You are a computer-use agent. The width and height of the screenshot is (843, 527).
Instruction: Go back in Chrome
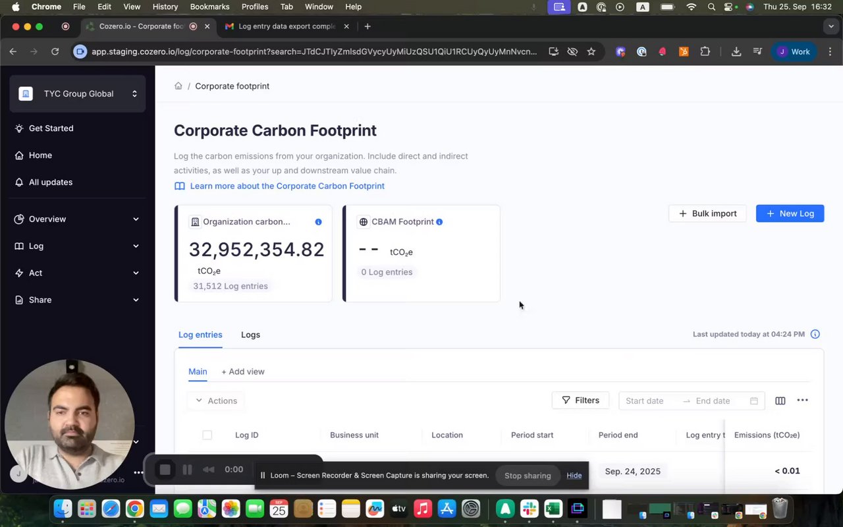tap(13, 51)
